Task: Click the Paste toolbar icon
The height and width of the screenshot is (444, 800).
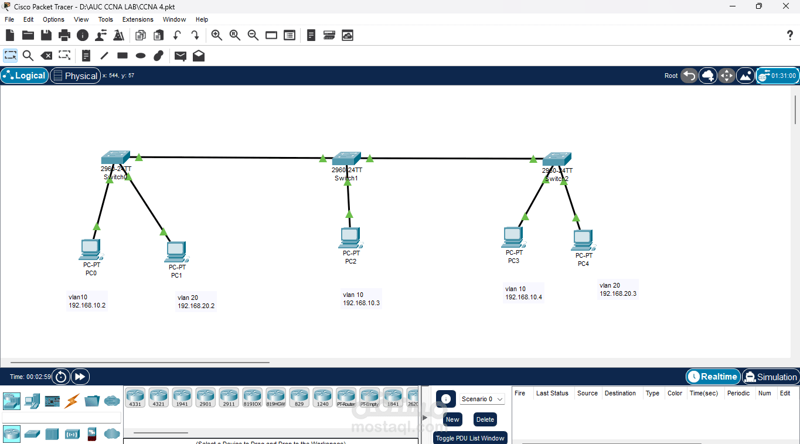Action: 158,35
